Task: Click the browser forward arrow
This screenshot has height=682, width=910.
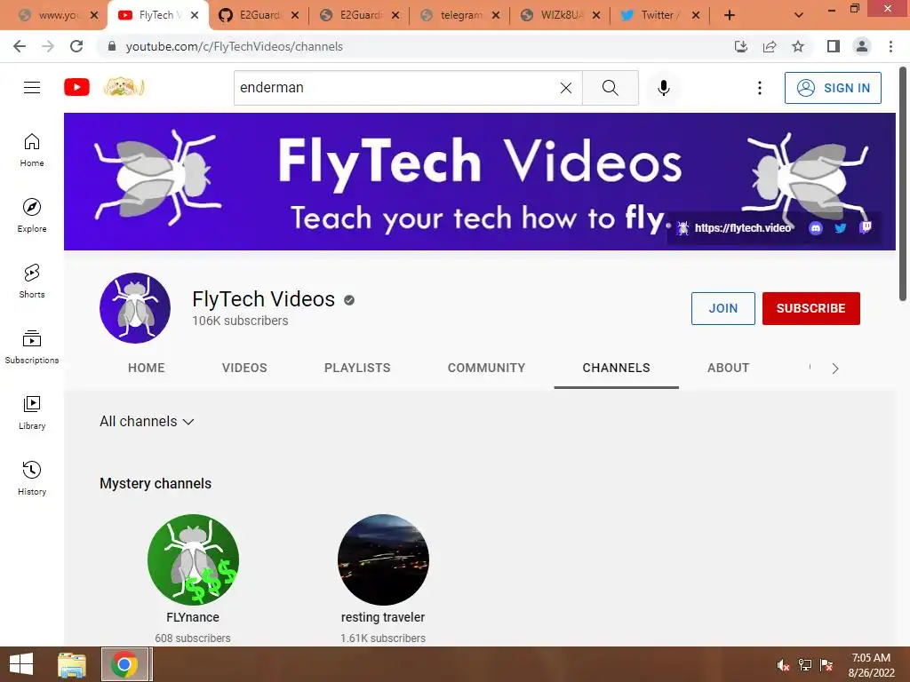Action: pyautogui.click(x=48, y=46)
